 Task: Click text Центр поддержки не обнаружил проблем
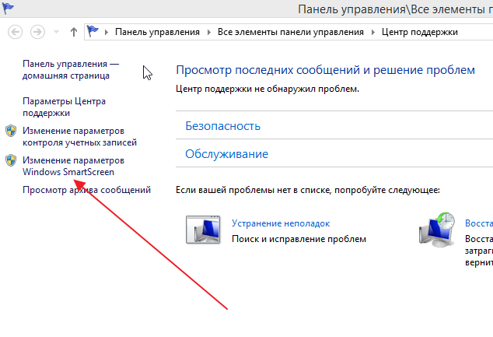pyautogui.click(x=267, y=89)
